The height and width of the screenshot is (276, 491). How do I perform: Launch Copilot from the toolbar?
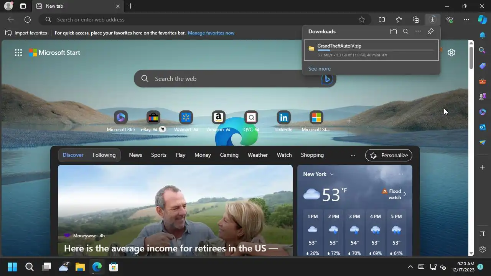482,20
